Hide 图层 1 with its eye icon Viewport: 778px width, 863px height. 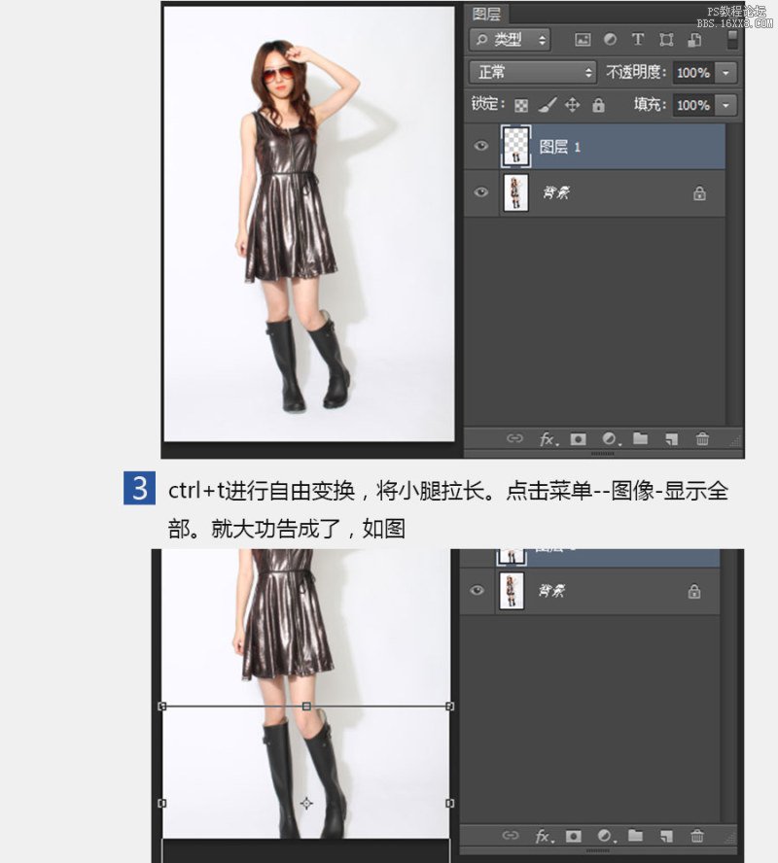[x=480, y=146]
